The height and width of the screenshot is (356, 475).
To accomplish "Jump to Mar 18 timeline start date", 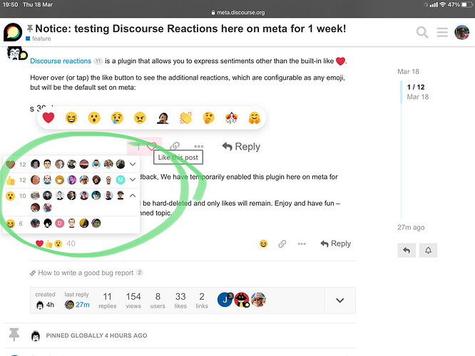I will tap(408, 72).
